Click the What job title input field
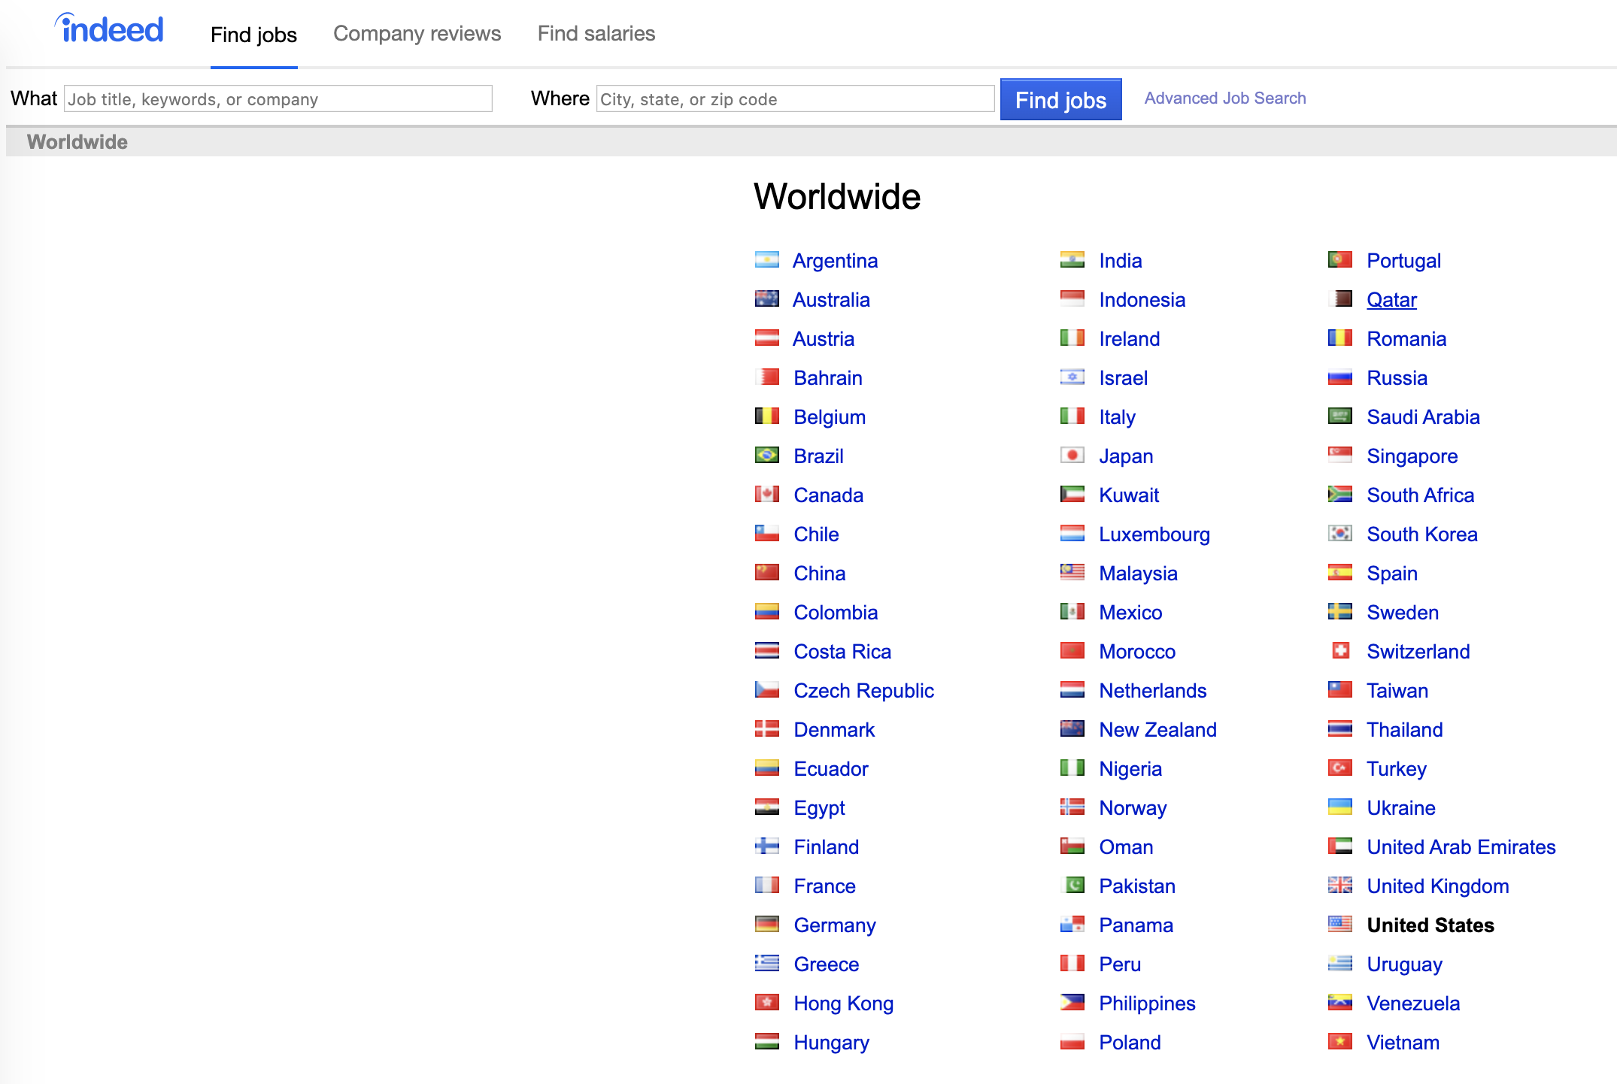This screenshot has width=1617, height=1084. (278, 99)
